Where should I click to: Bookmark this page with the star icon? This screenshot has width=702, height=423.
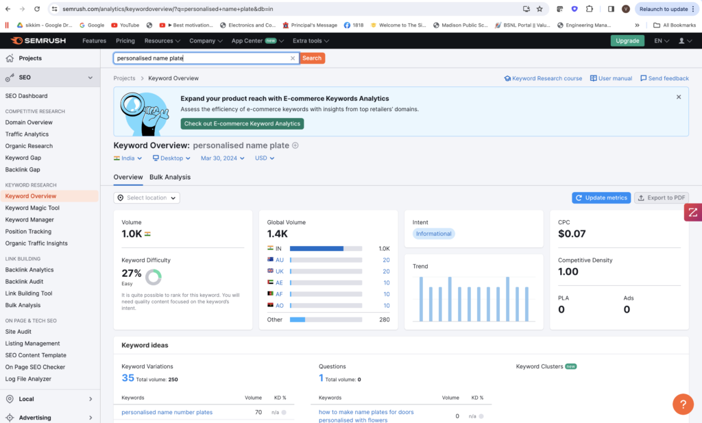tap(540, 9)
